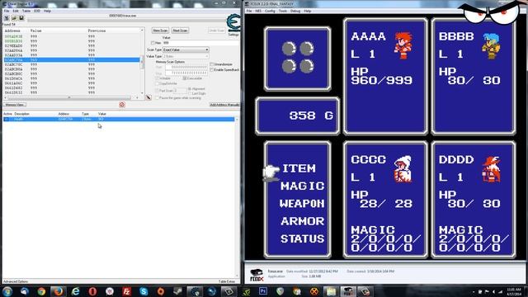
Task: Open Photoshop from the taskbar
Action: [263, 291]
